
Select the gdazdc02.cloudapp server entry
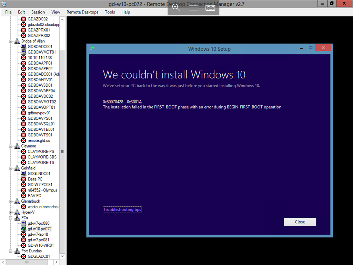click(x=43, y=24)
